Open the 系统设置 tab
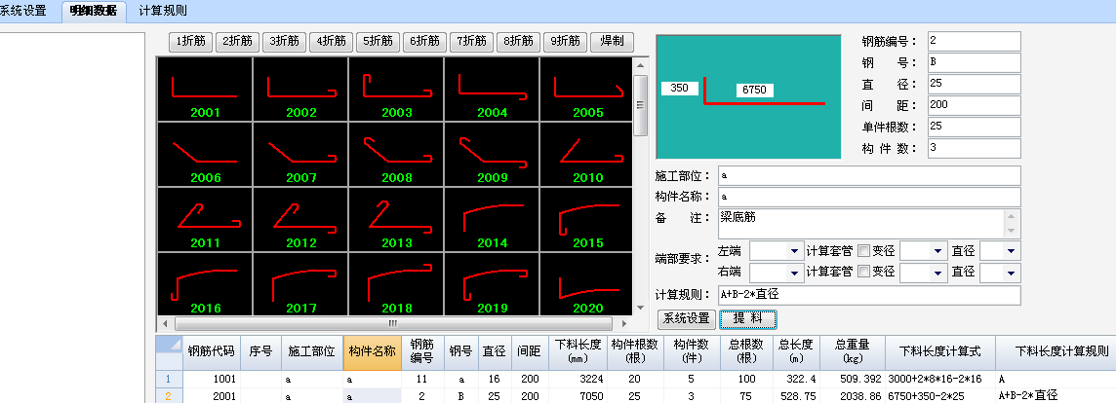Image resolution: width=1116 pixels, height=403 pixels. 23,11
